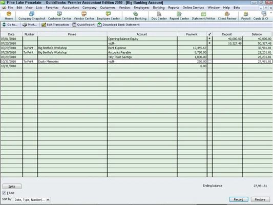273x205 pixels.
Task: Open Vendor Center icon
Action: point(84,16)
